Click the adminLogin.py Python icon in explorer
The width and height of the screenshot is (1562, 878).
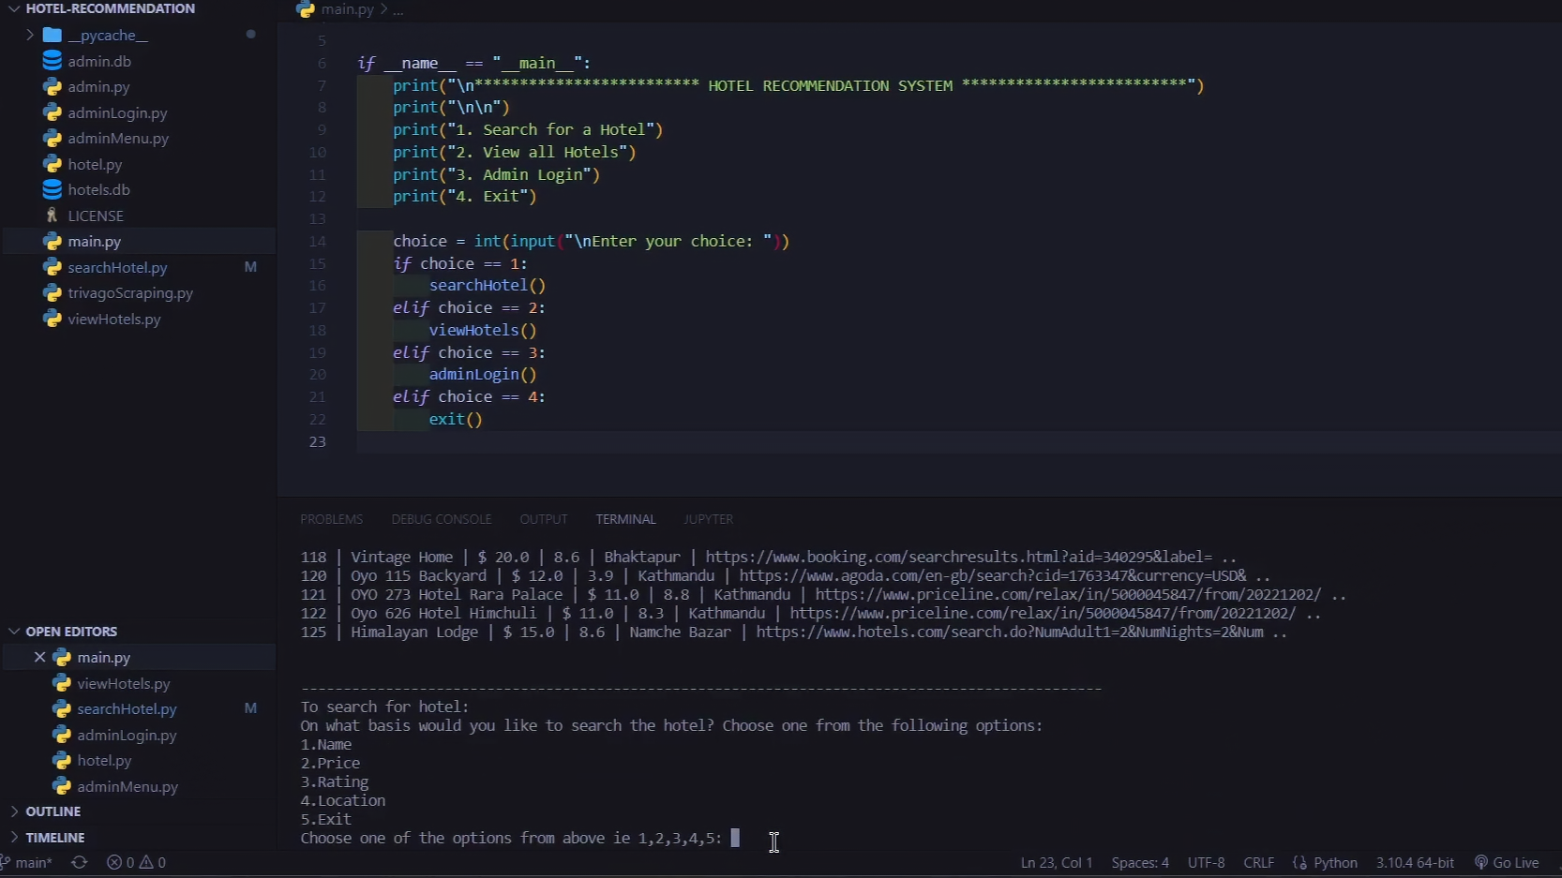(x=53, y=112)
